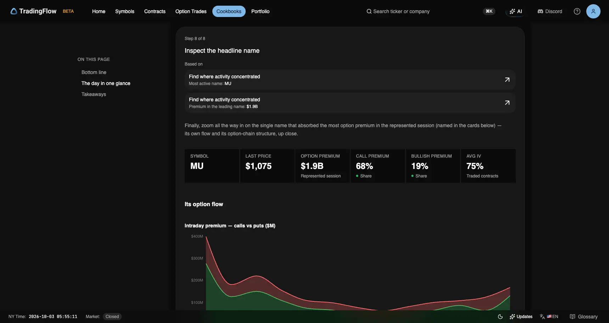
Task: Select the Cookbooks tab
Action: [229, 11]
